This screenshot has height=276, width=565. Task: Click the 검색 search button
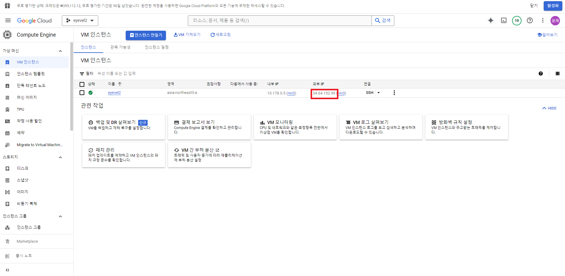(383, 20)
